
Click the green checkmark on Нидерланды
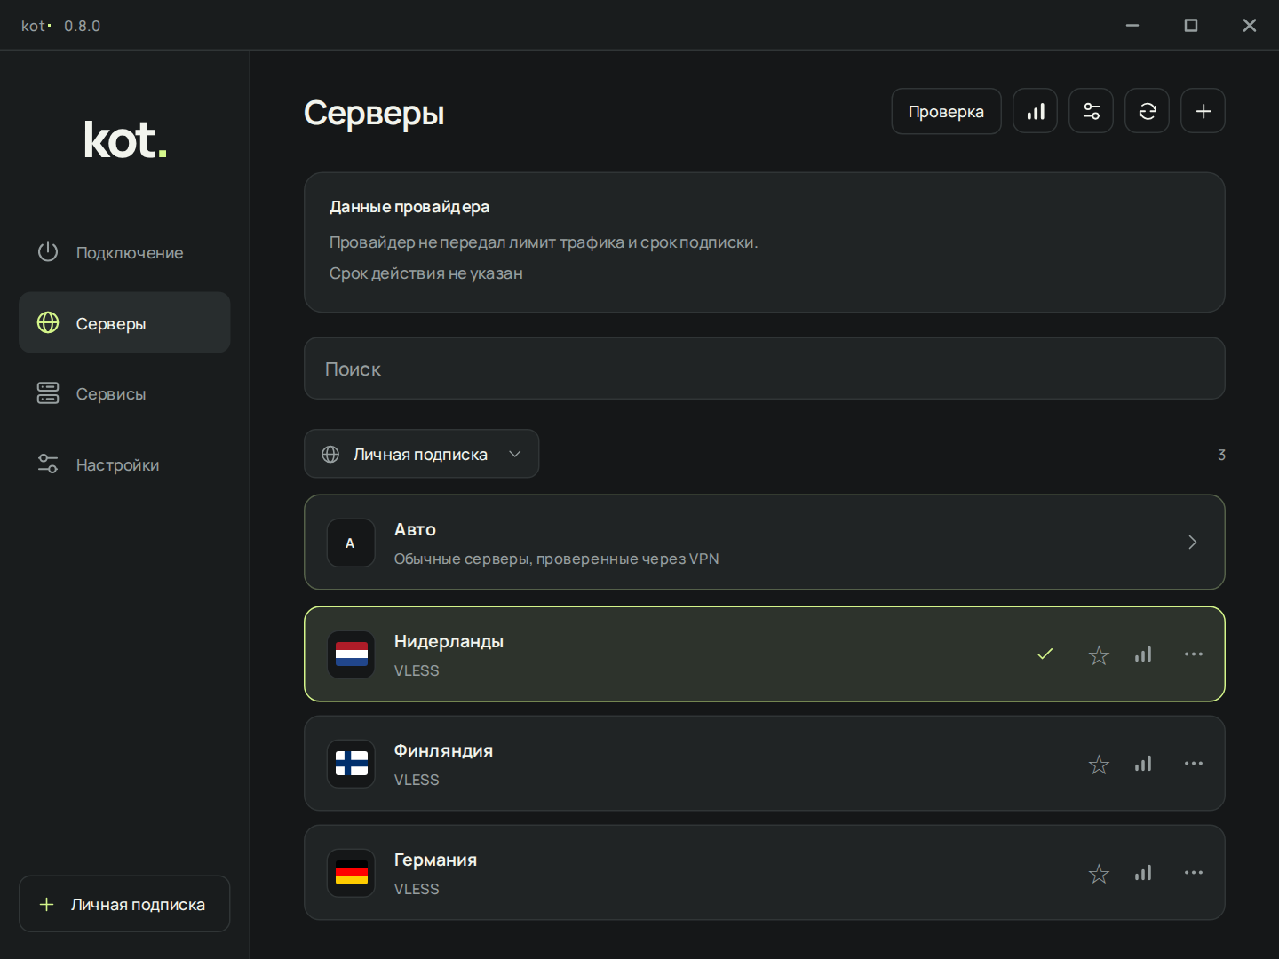point(1045,654)
